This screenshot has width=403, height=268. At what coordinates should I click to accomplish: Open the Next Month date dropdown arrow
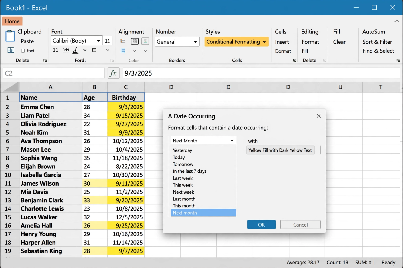click(232, 140)
